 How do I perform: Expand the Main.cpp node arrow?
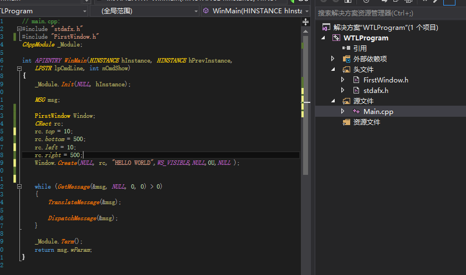pyautogui.click(x=342, y=111)
